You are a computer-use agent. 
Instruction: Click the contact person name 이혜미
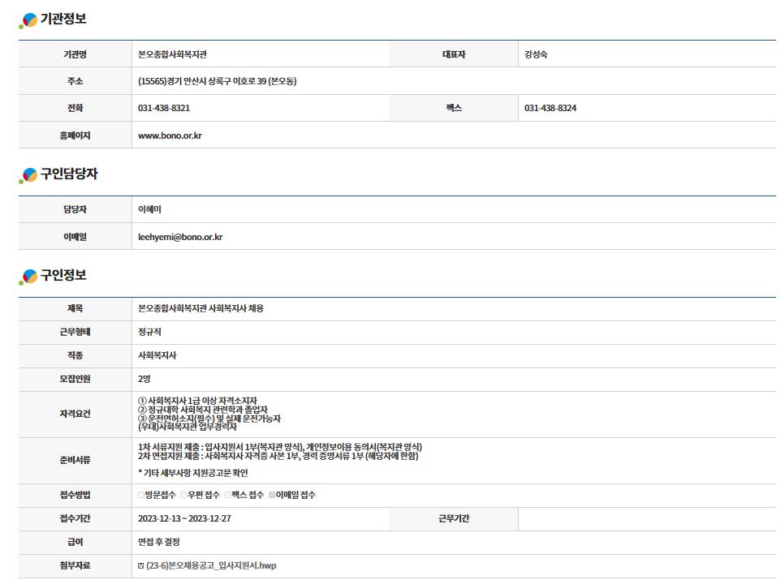tap(150, 209)
